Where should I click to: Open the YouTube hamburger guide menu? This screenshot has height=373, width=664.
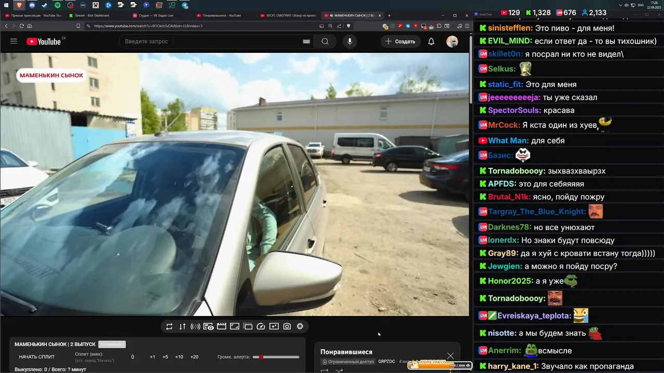(x=13, y=41)
